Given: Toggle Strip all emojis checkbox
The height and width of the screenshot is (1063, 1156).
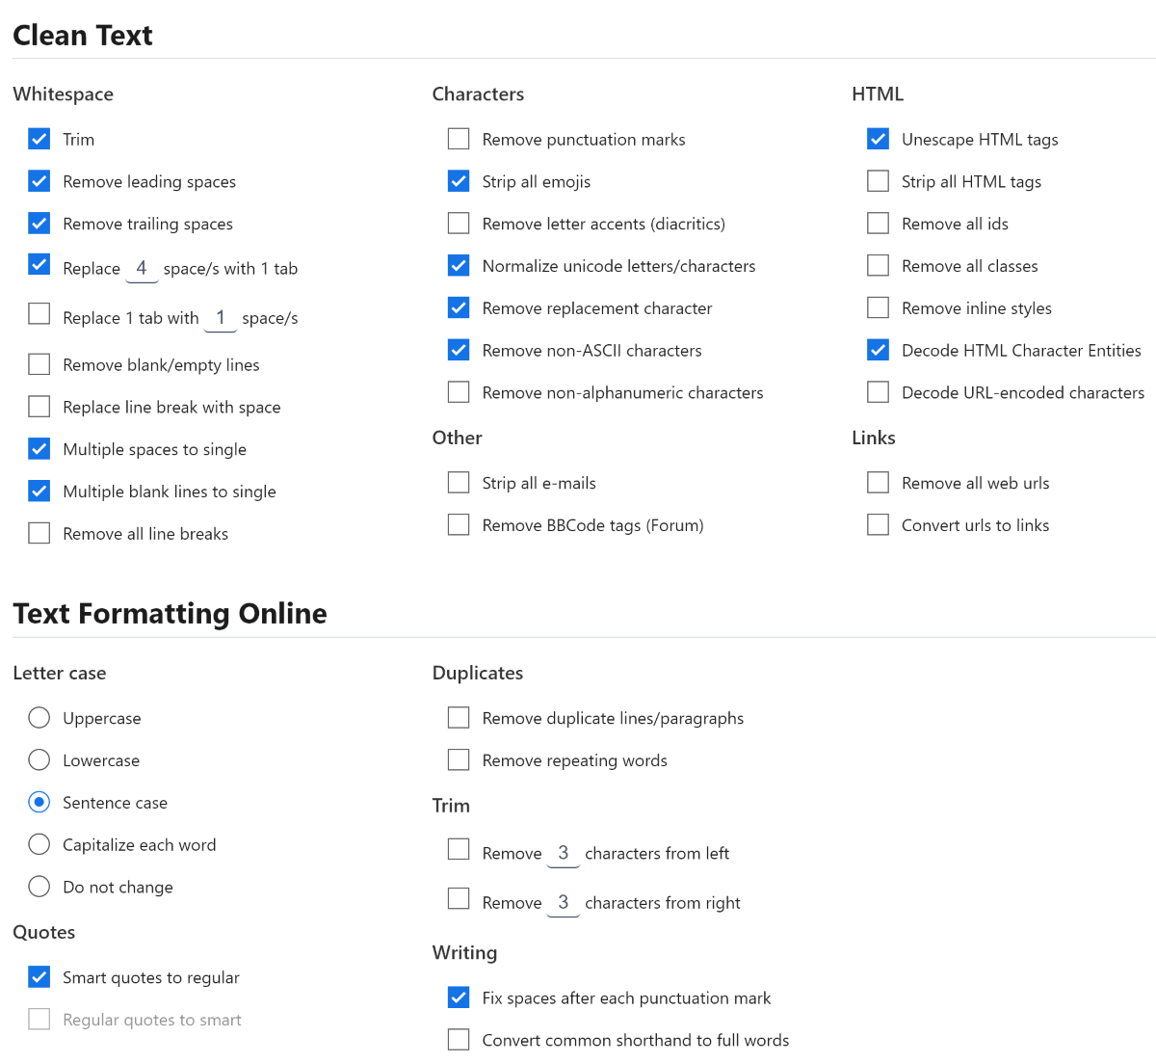Looking at the screenshot, I should coord(459,181).
